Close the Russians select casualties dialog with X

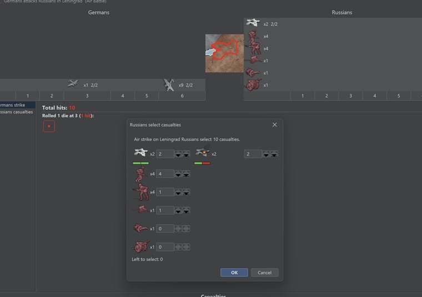[x=274, y=125]
